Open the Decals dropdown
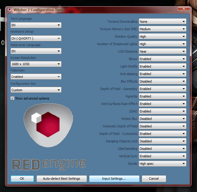197x192 pixels. point(163,164)
